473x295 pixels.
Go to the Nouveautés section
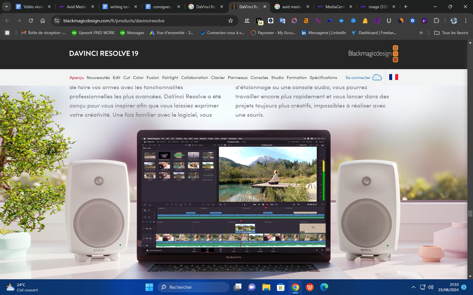98,78
